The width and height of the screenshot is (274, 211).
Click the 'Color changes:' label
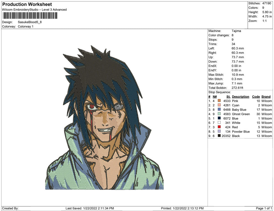coord(219,35)
